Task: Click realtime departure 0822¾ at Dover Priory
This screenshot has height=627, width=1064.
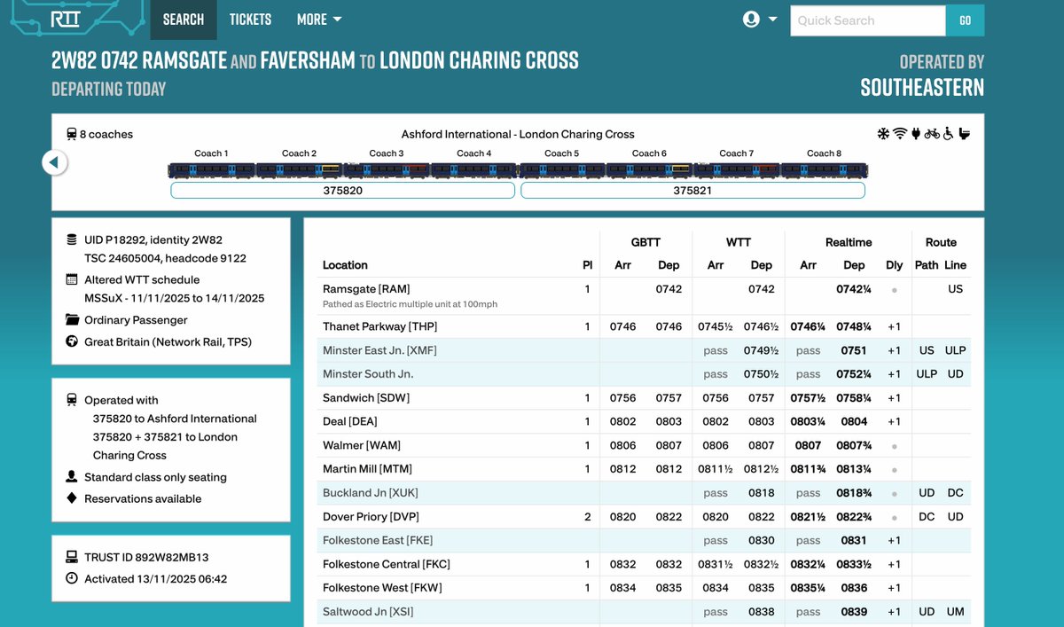Action: pyautogui.click(x=854, y=517)
